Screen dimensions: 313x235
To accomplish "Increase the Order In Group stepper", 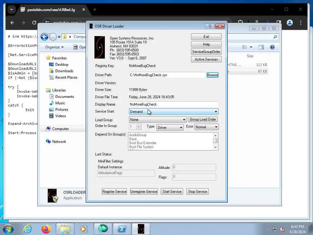I will click(x=139, y=125).
